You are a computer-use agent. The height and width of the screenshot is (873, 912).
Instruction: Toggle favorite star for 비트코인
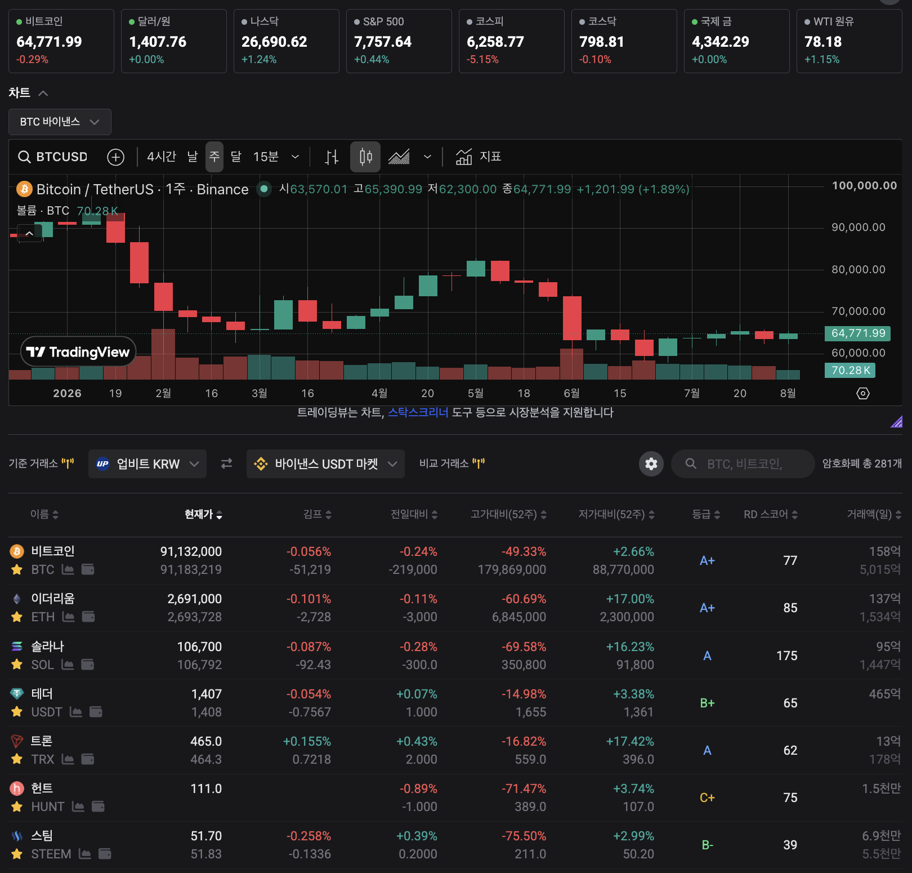pos(17,569)
